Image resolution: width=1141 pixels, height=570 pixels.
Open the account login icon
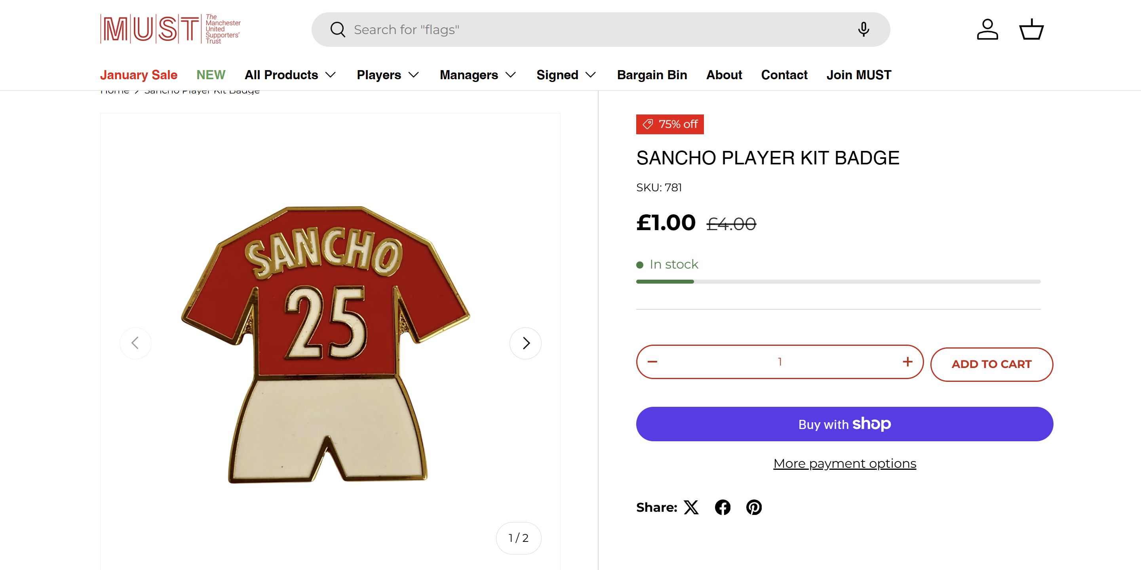[987, 29]
